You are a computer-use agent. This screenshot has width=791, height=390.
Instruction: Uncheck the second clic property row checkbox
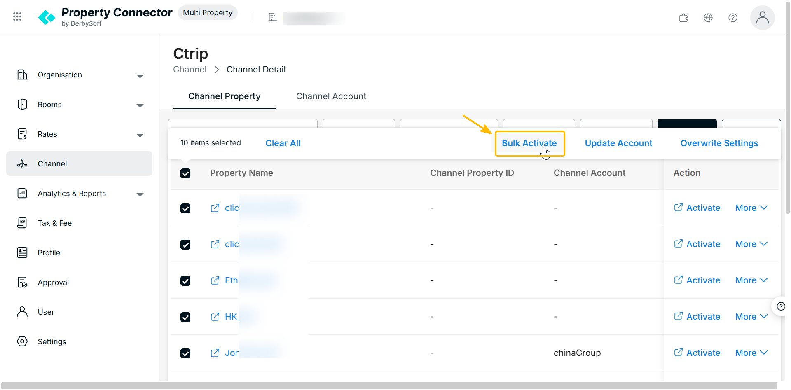(185, 245)
